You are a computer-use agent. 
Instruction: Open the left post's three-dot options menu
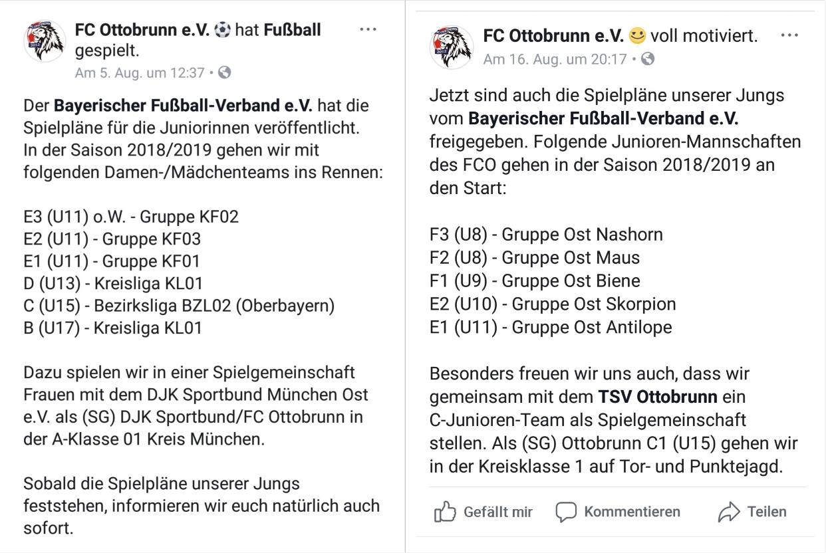[x=368, y=31]
